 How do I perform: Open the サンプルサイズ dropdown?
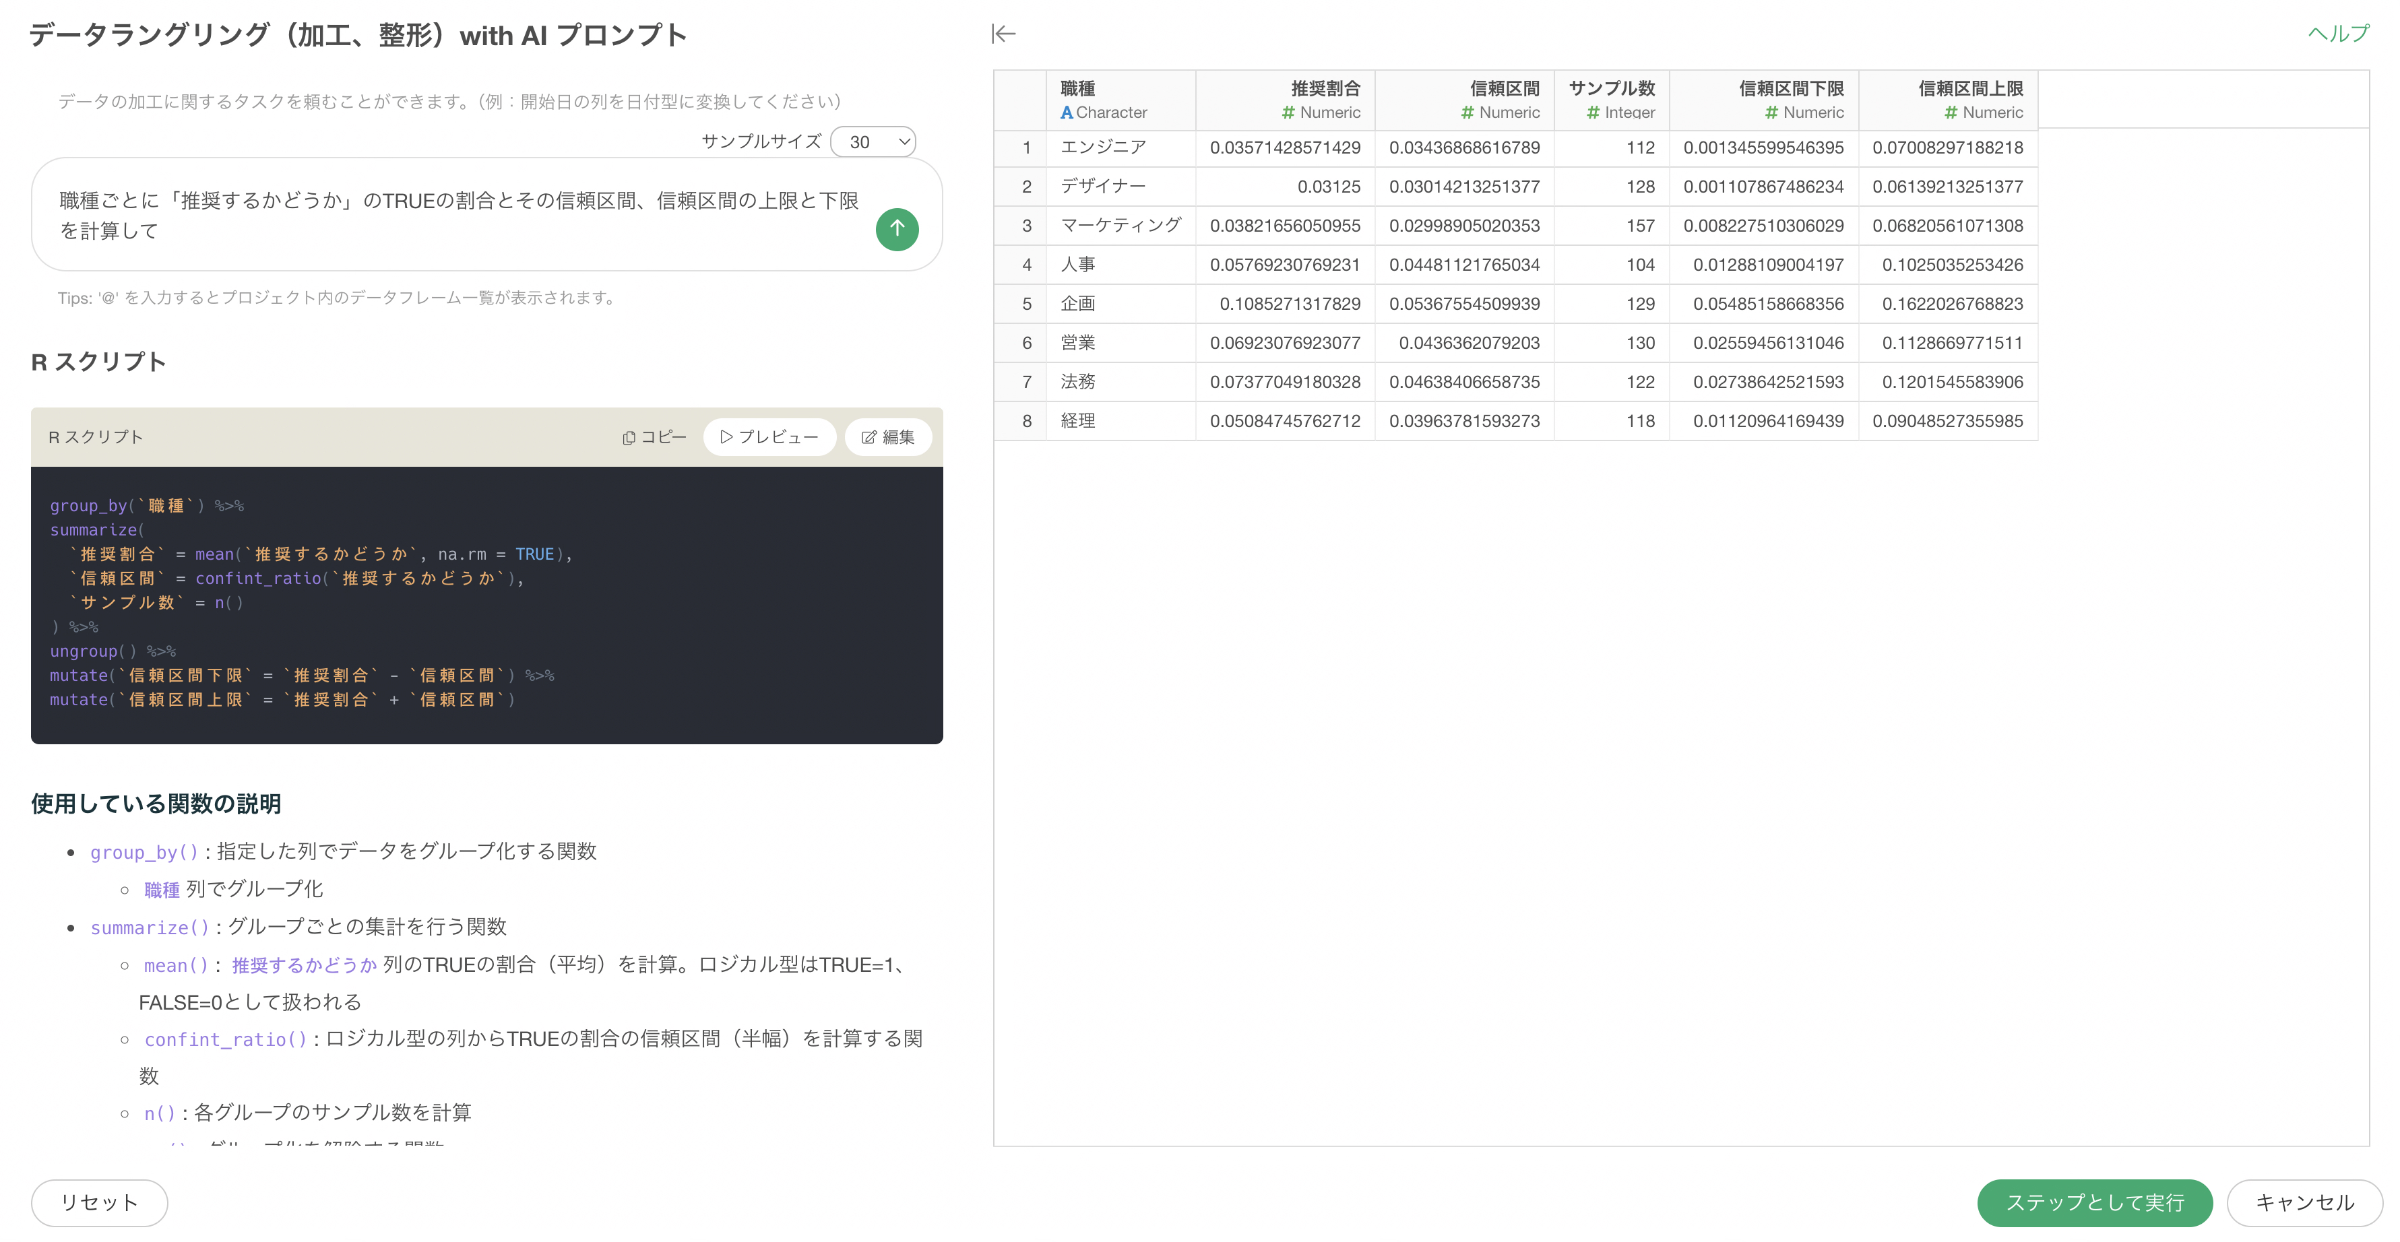pos(873,141)
